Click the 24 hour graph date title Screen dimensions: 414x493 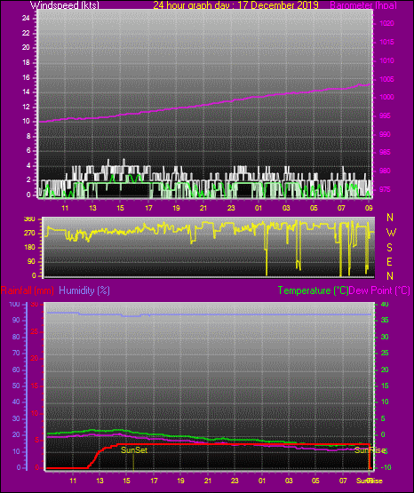235,5
